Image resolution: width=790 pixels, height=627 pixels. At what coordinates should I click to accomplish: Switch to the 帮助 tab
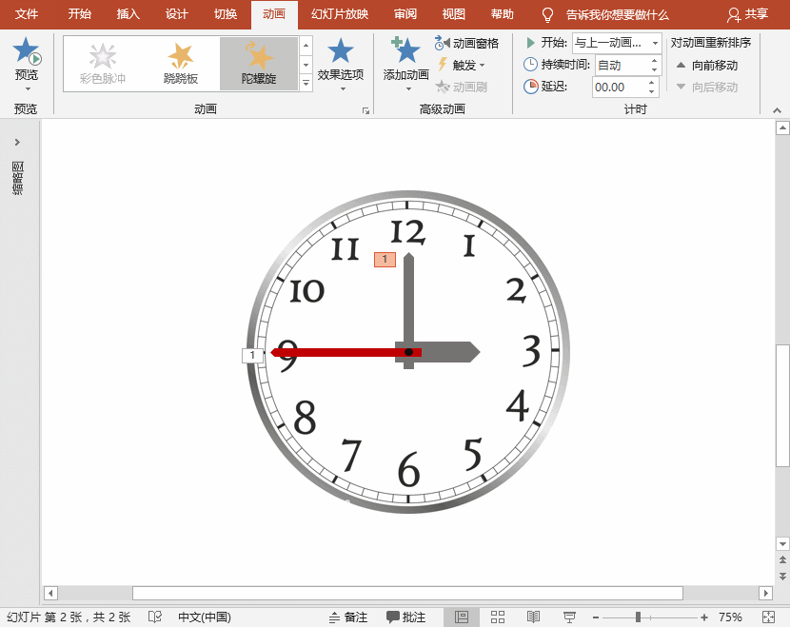tap(502, 14)
